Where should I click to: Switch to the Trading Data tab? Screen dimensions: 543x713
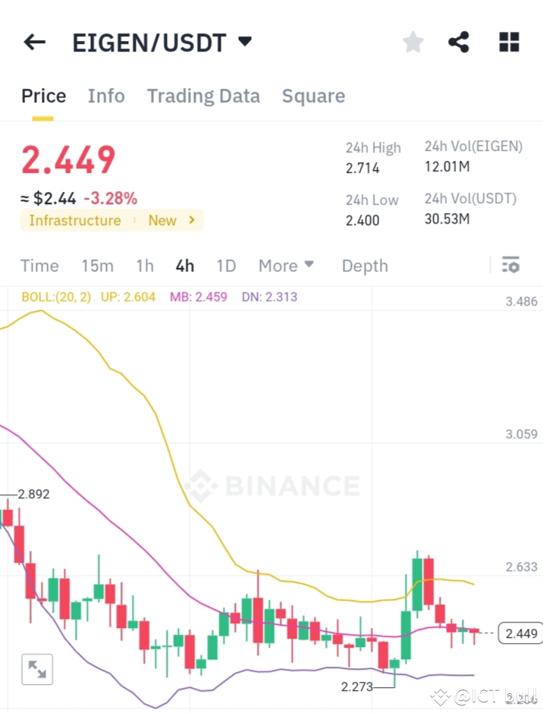(x=203, y=96)
